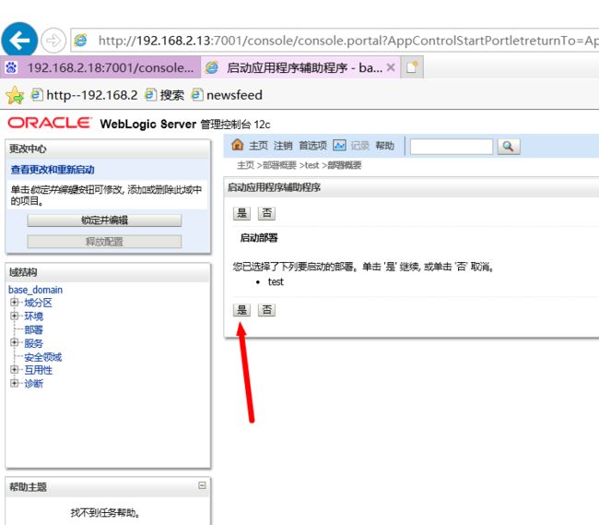Click the 找不到任务帮助。 text
This screenshot has height=525, width=599.
(105, 512)
